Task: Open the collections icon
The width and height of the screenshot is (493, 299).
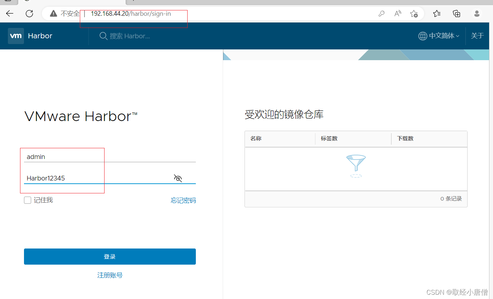Action: (456, 14)
